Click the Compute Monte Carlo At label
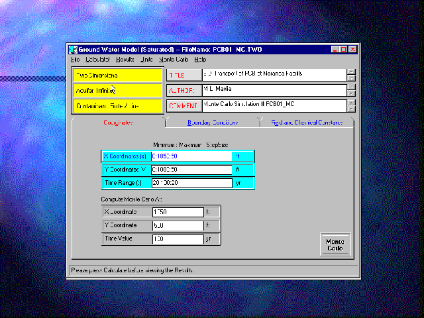 (x=131, y=199)
